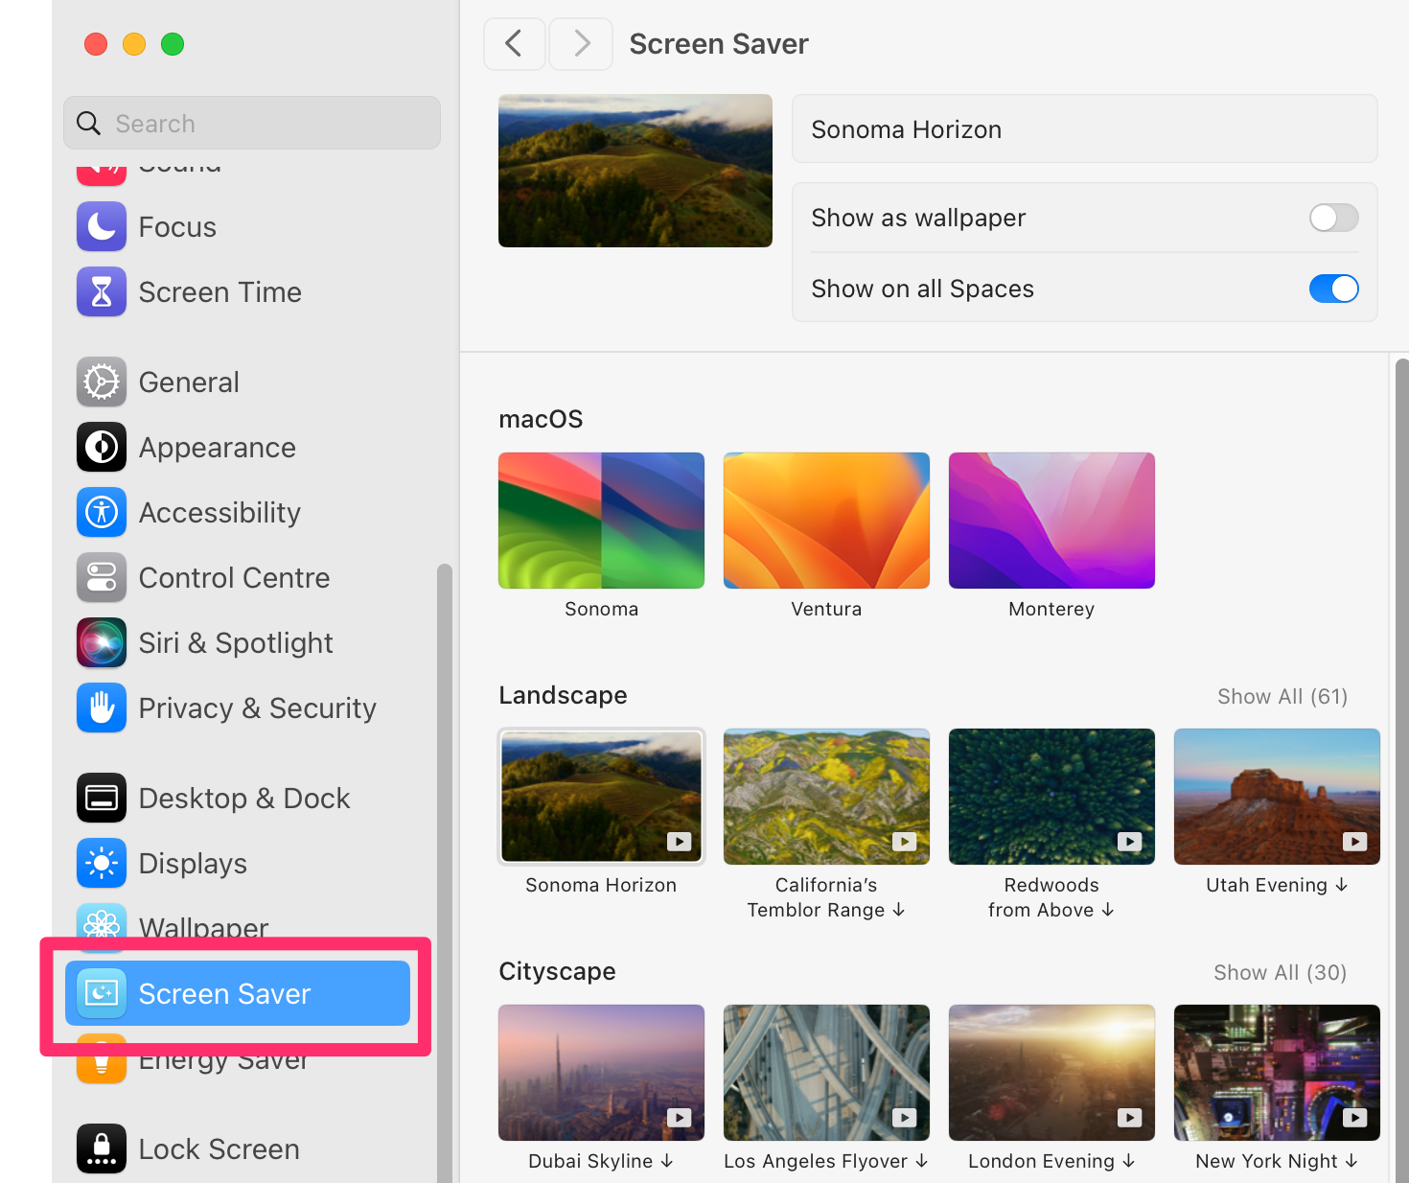Open Privacy & Security settings

tap(238, 707)
